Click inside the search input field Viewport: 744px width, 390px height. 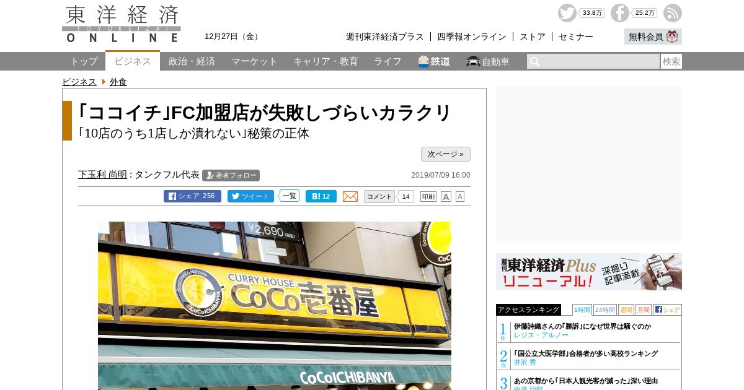coord(593,61)
